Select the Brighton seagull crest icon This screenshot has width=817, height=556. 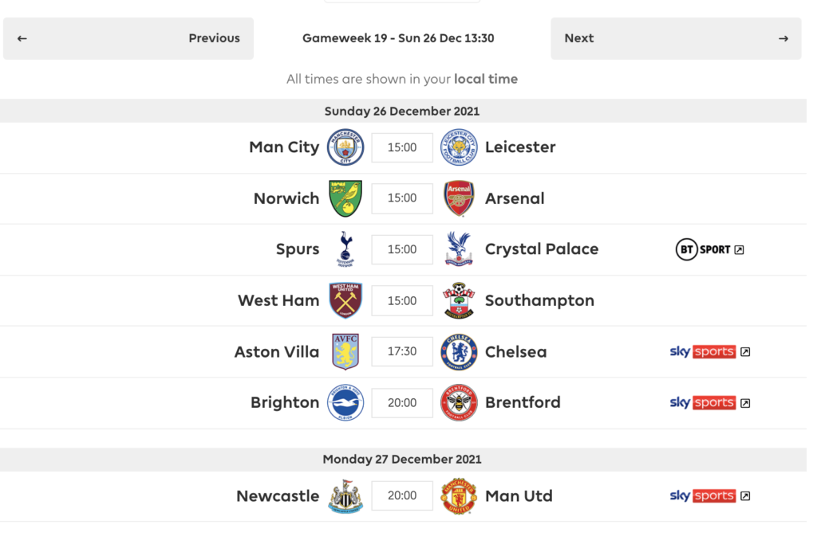click(345, 402)
